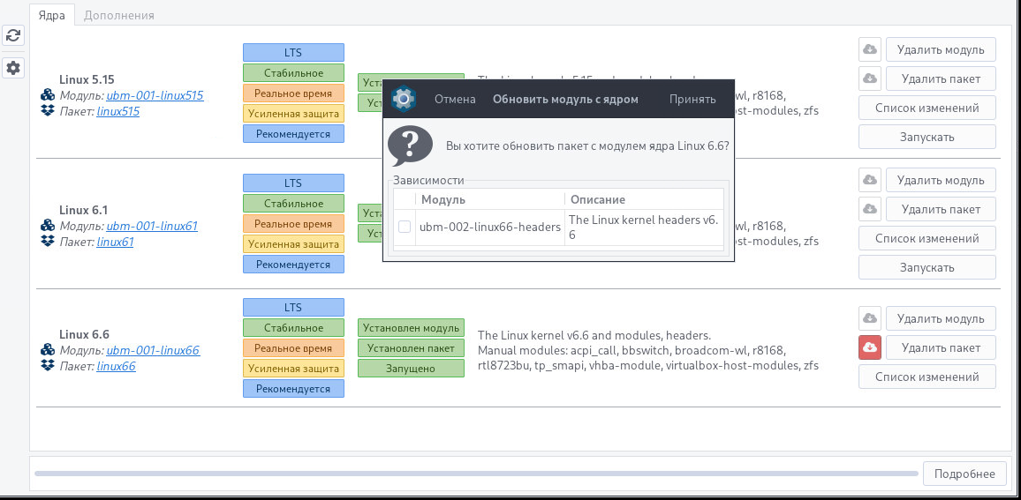1021x500 pixels.
Task: Click package icon next to linux66
Action: coord(48,365)
